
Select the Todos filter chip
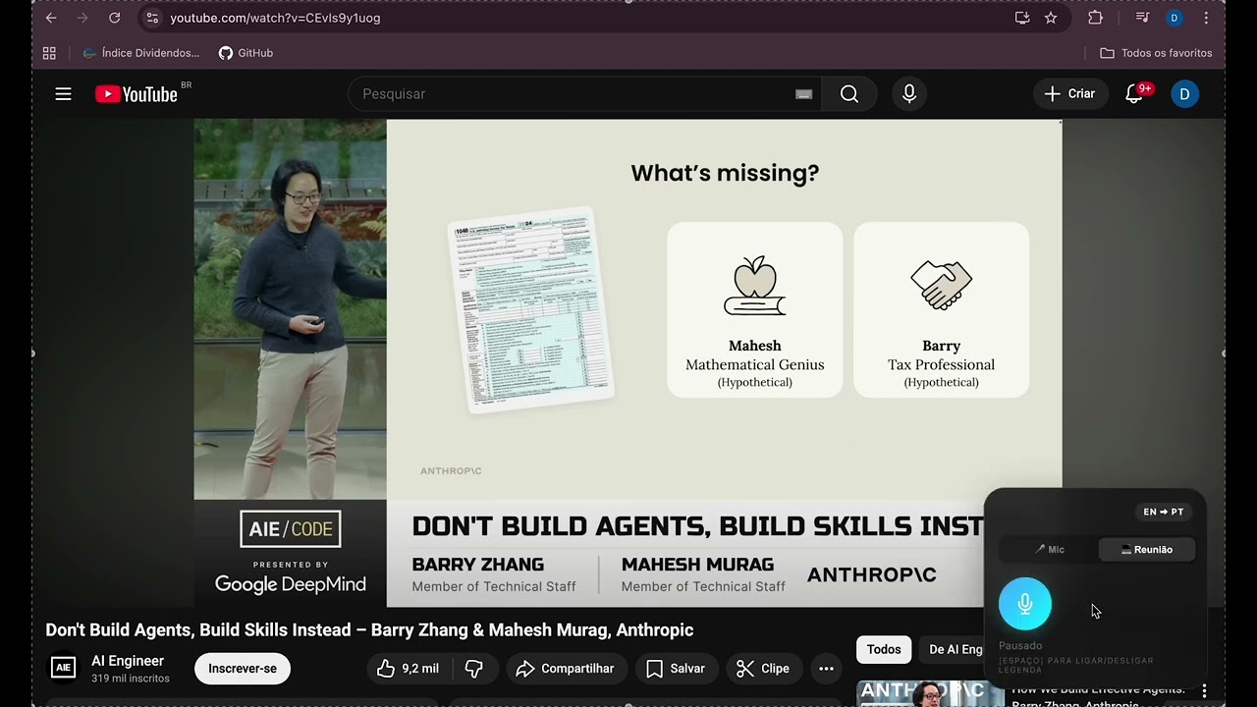[884, 649]
